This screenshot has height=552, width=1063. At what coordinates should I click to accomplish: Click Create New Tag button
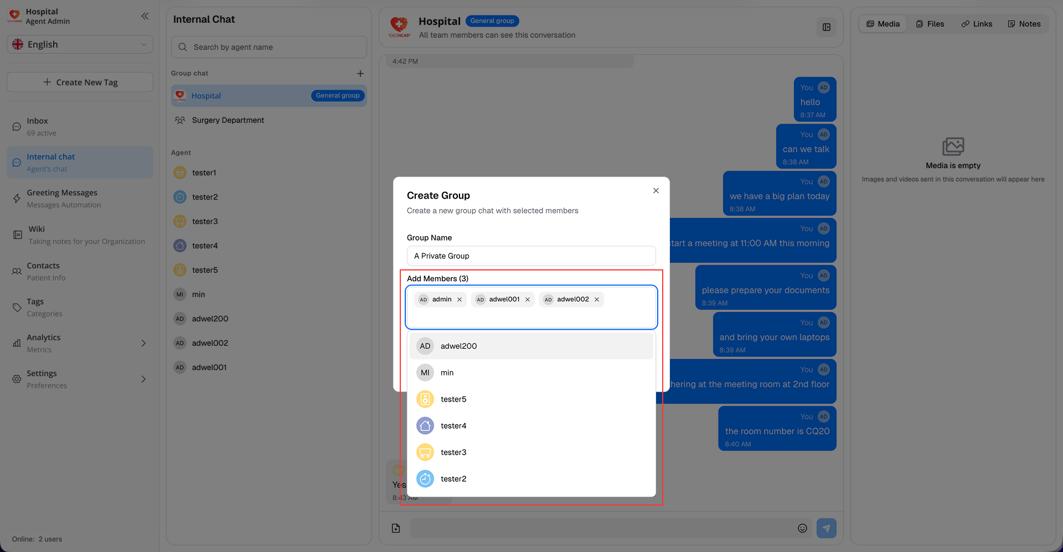(80, 82)
